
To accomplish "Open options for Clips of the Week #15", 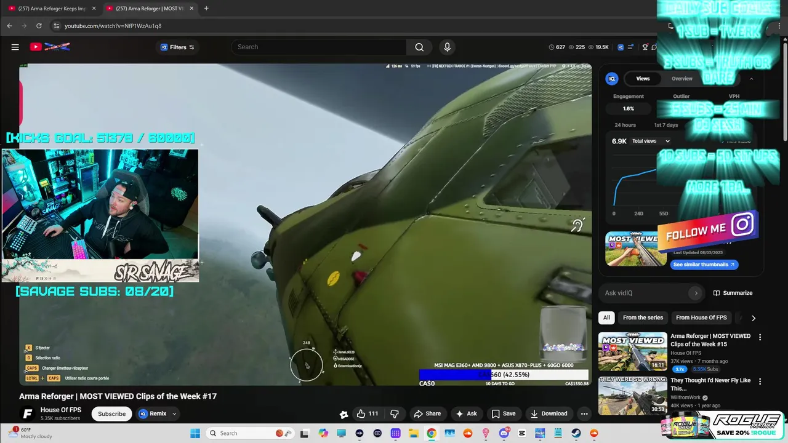I will point(760,337).
